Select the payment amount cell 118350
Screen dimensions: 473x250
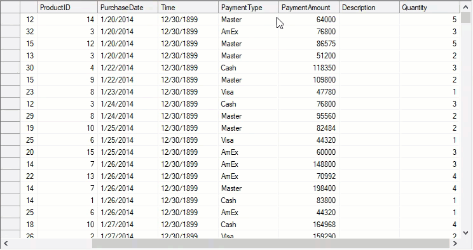[308, 68]
